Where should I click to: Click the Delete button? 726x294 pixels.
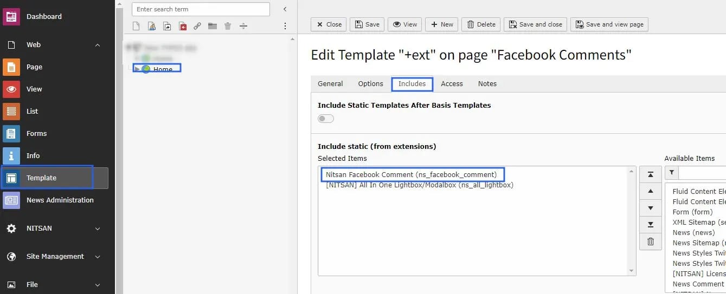coord(481,24)
